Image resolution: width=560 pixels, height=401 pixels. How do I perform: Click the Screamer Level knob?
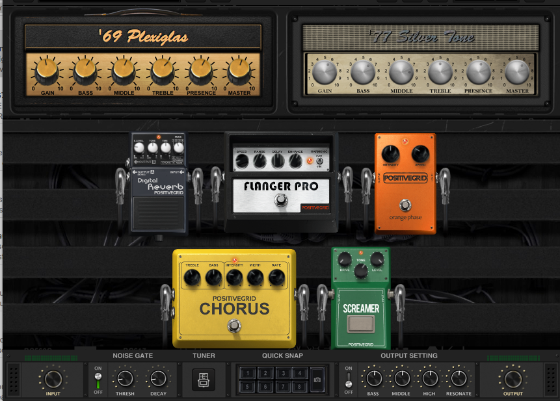point(377,259)
